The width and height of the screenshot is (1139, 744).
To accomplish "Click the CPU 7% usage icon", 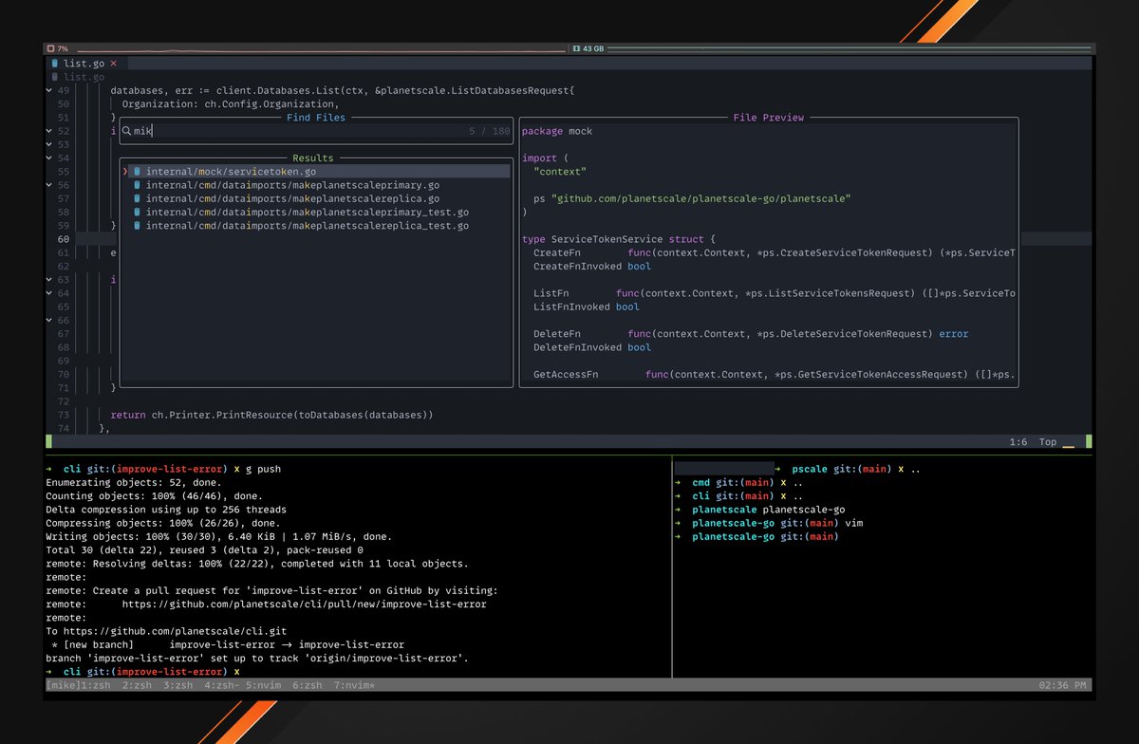I will (50, 47).
